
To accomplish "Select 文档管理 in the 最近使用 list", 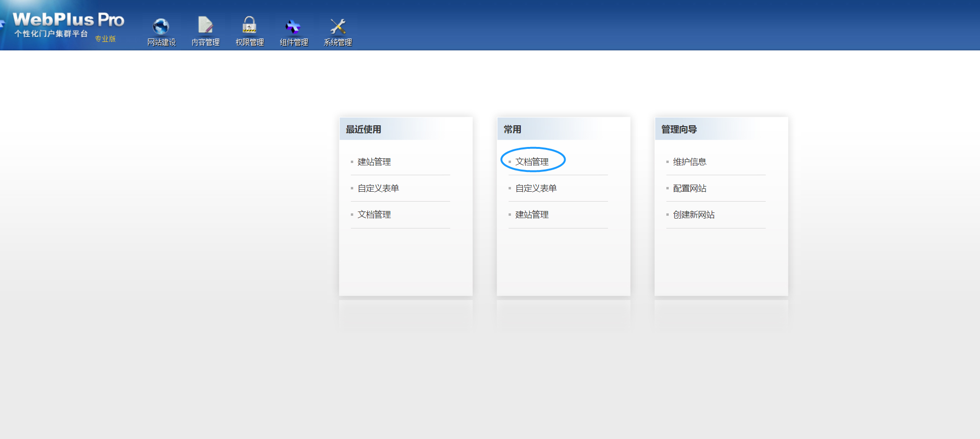I will coord(374,215).
